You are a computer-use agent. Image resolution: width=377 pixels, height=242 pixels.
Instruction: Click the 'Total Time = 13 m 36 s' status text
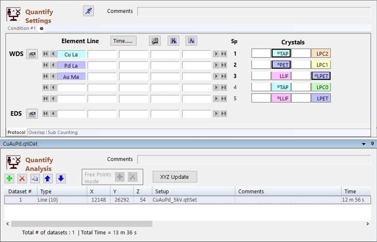pyautogui.click(x=109, y=233)
